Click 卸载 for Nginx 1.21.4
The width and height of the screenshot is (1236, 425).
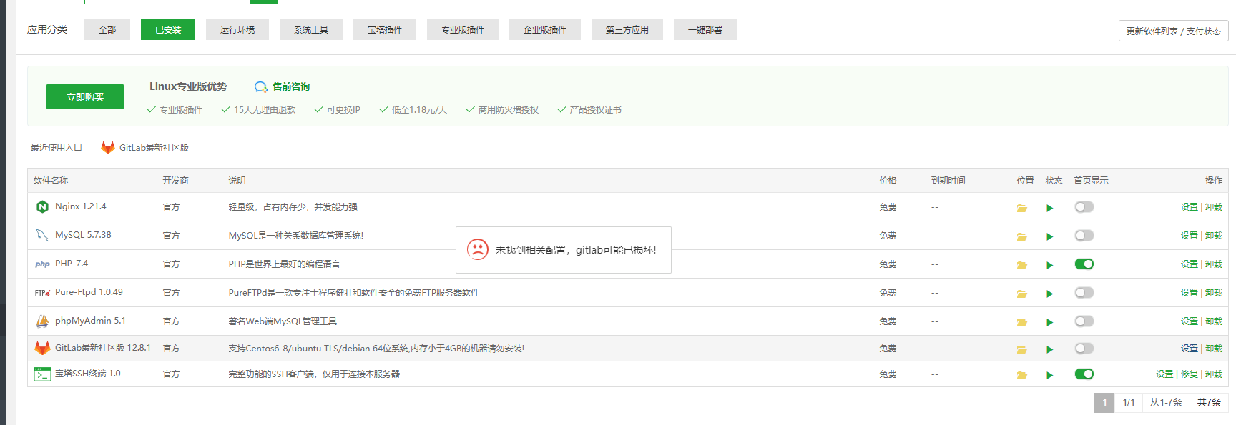1214,207
